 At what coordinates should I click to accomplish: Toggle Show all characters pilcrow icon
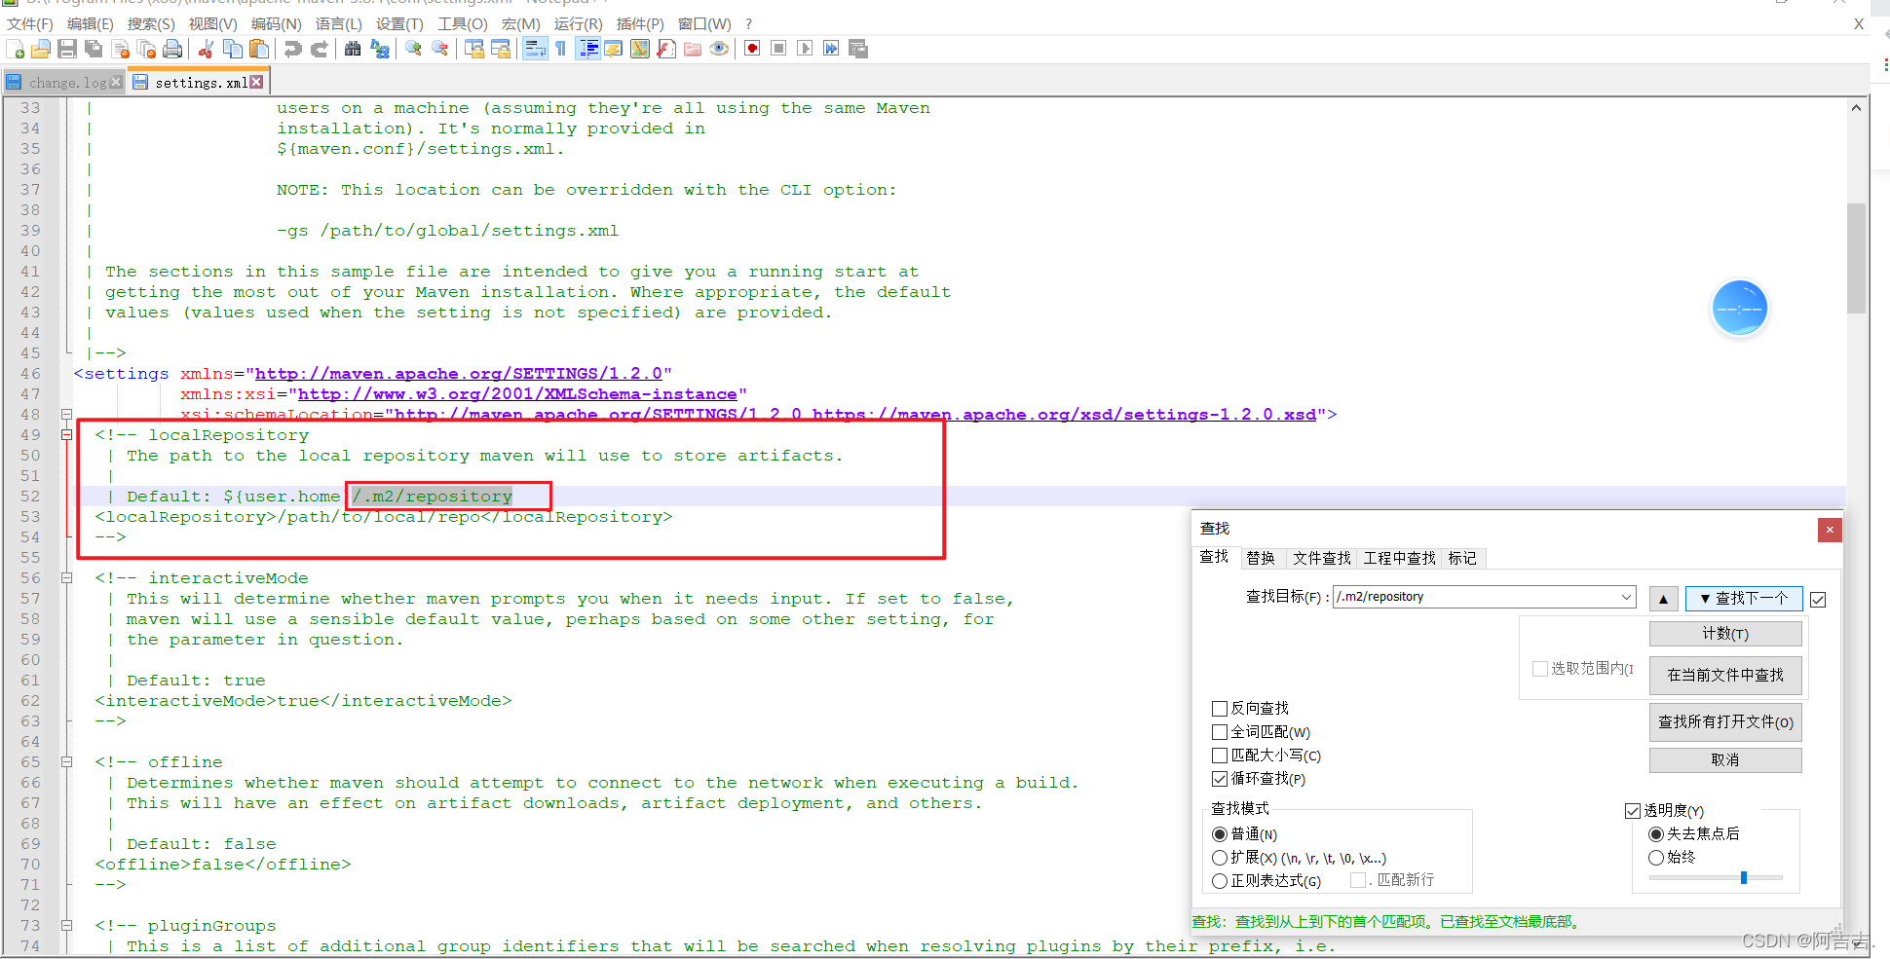pyautogui.click(x=561, y=49)
